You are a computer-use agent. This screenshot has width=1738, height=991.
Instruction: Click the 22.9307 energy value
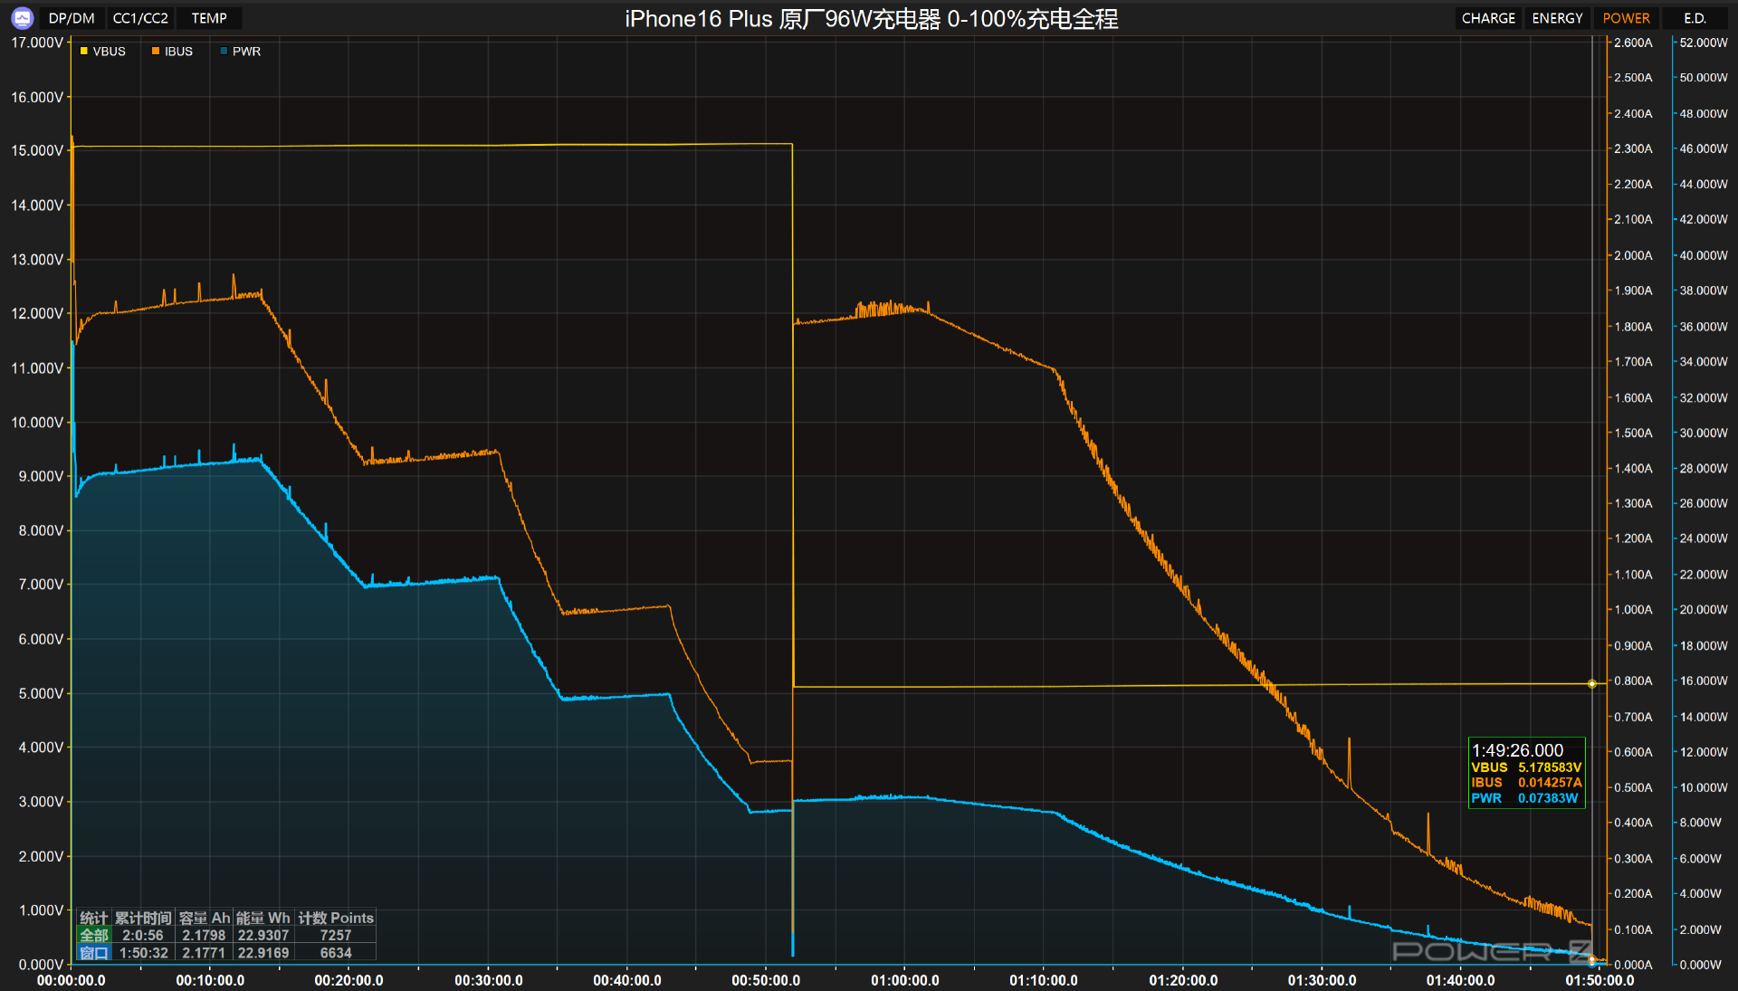point(263,936)
